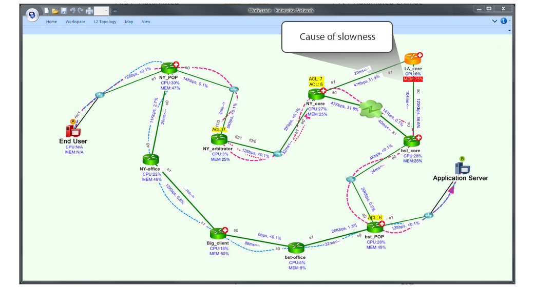Screen dimensions: 534x288
Task: Click the 20Kbps, 0.2% link label
Action: (368, 199)
